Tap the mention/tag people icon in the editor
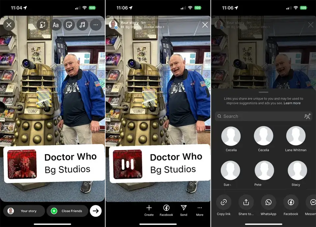316x227 pixels. [x=42, y=25]
